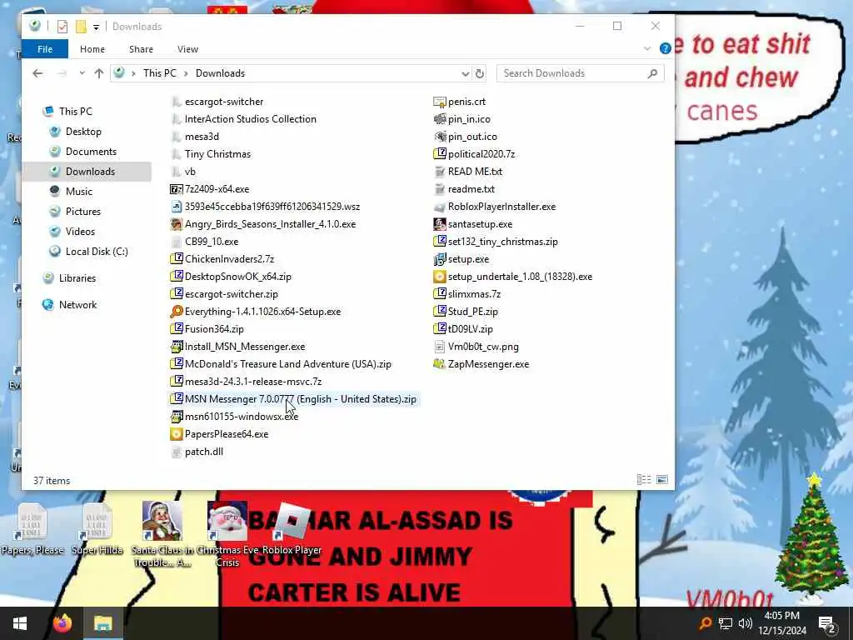
Task: Select Videos in navigation pane
Action: pos(80,232)
